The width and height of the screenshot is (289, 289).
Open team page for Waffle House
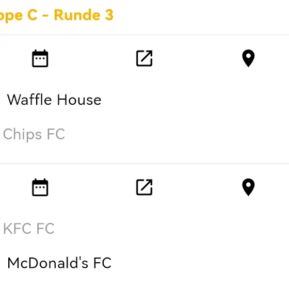(54, 100)
